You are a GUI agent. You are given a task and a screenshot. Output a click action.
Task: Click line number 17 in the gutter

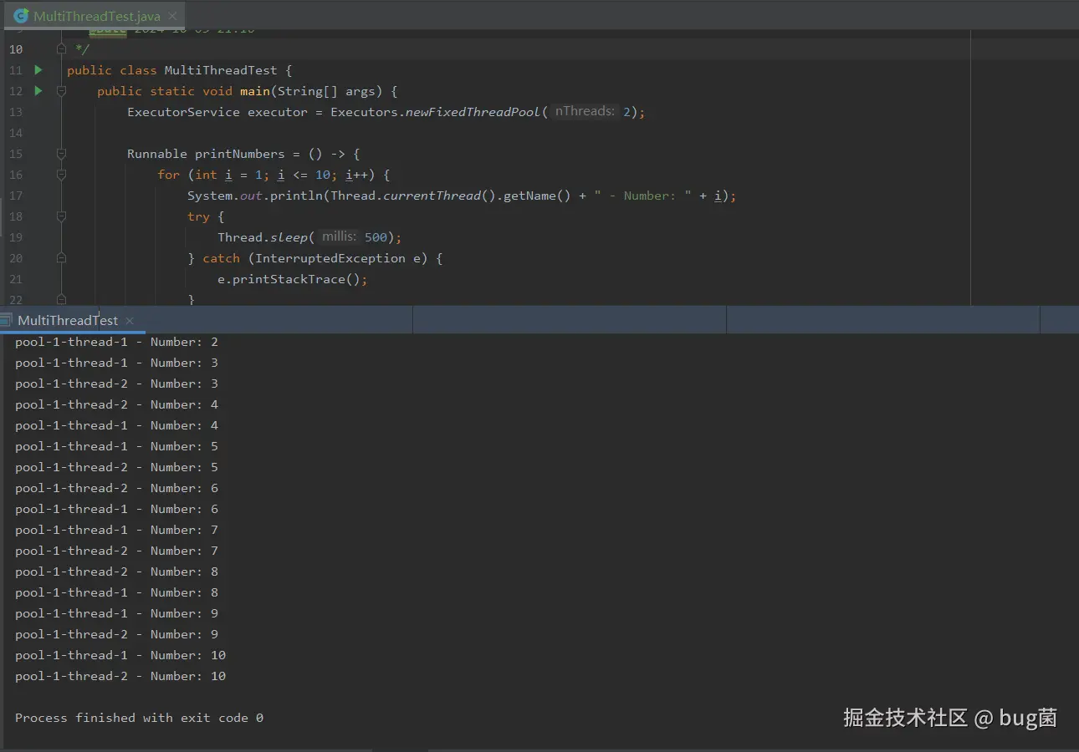coord(16,196)
